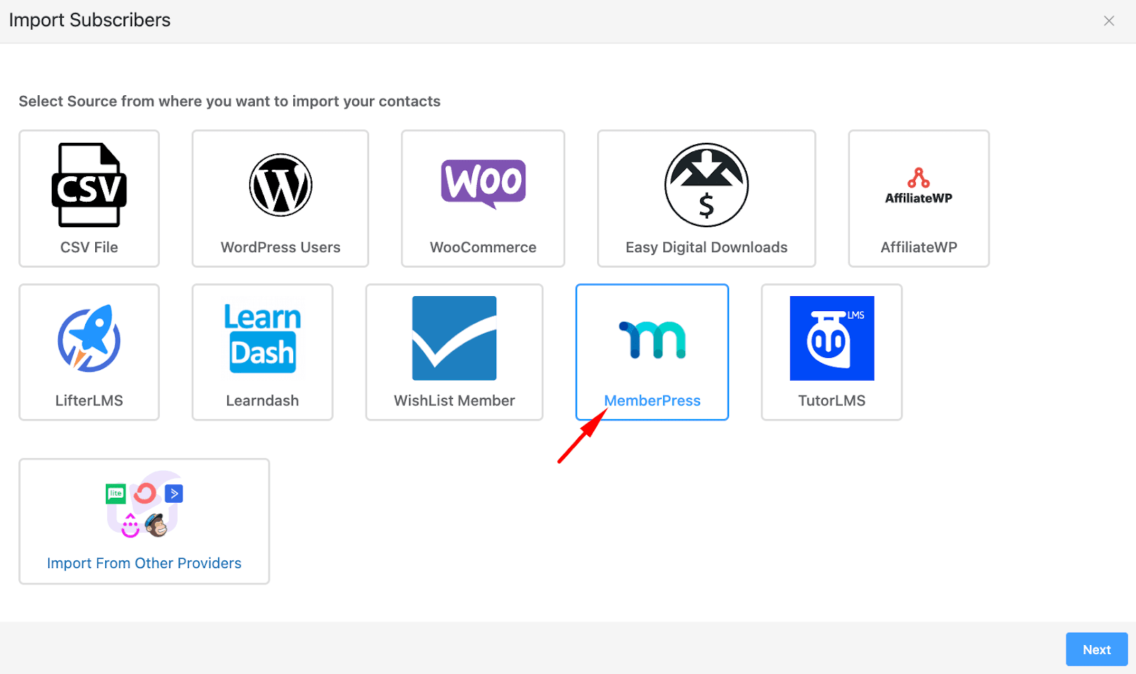Open the other providers icon cluster

[x=144, y=504]
